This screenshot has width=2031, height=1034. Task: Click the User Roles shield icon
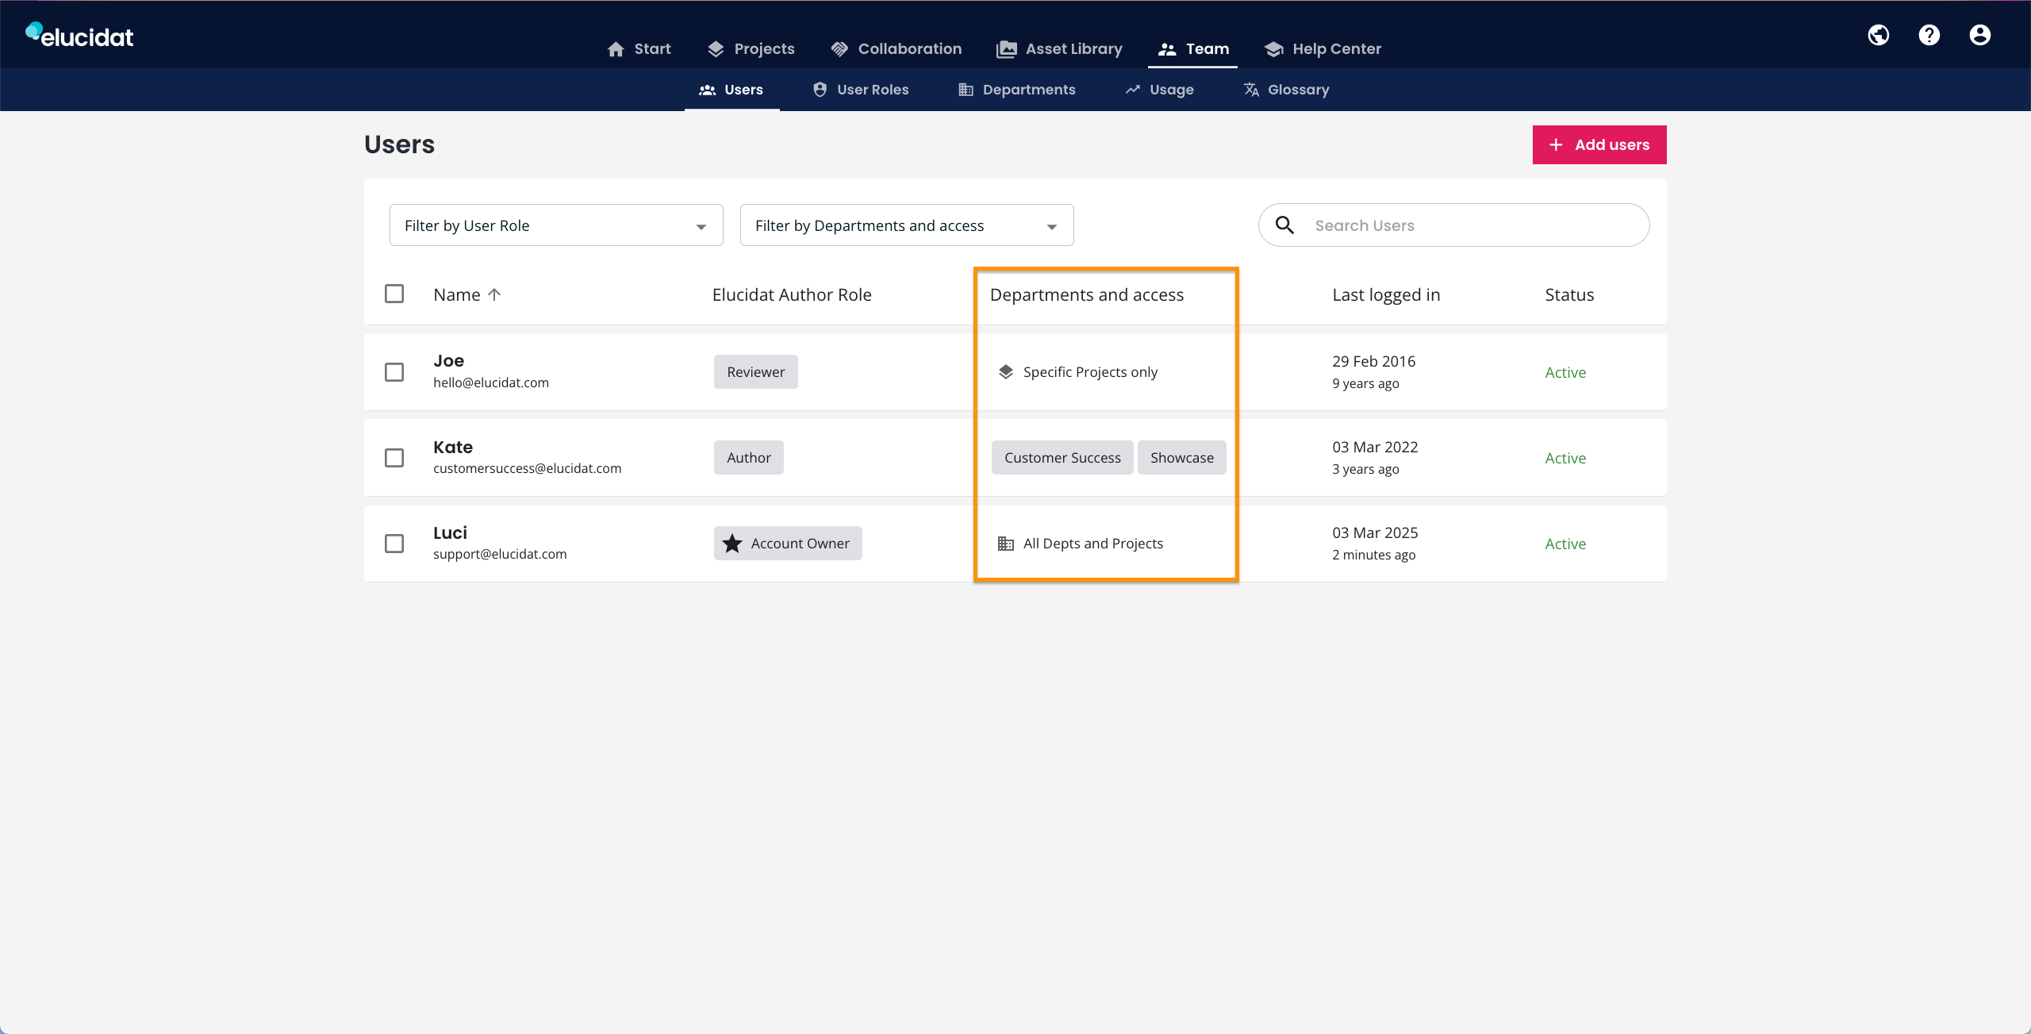(820, 90)
